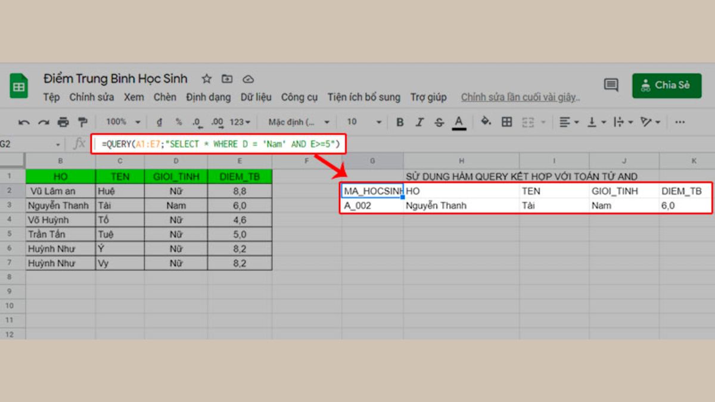
Task: Toggle italic formatting on
Action: point(420,121)
